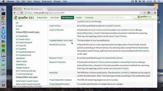Open the XmlFileContentMerger sidebar link
The height and width of the screenshot is (91, 163).
tap(26, 71)
